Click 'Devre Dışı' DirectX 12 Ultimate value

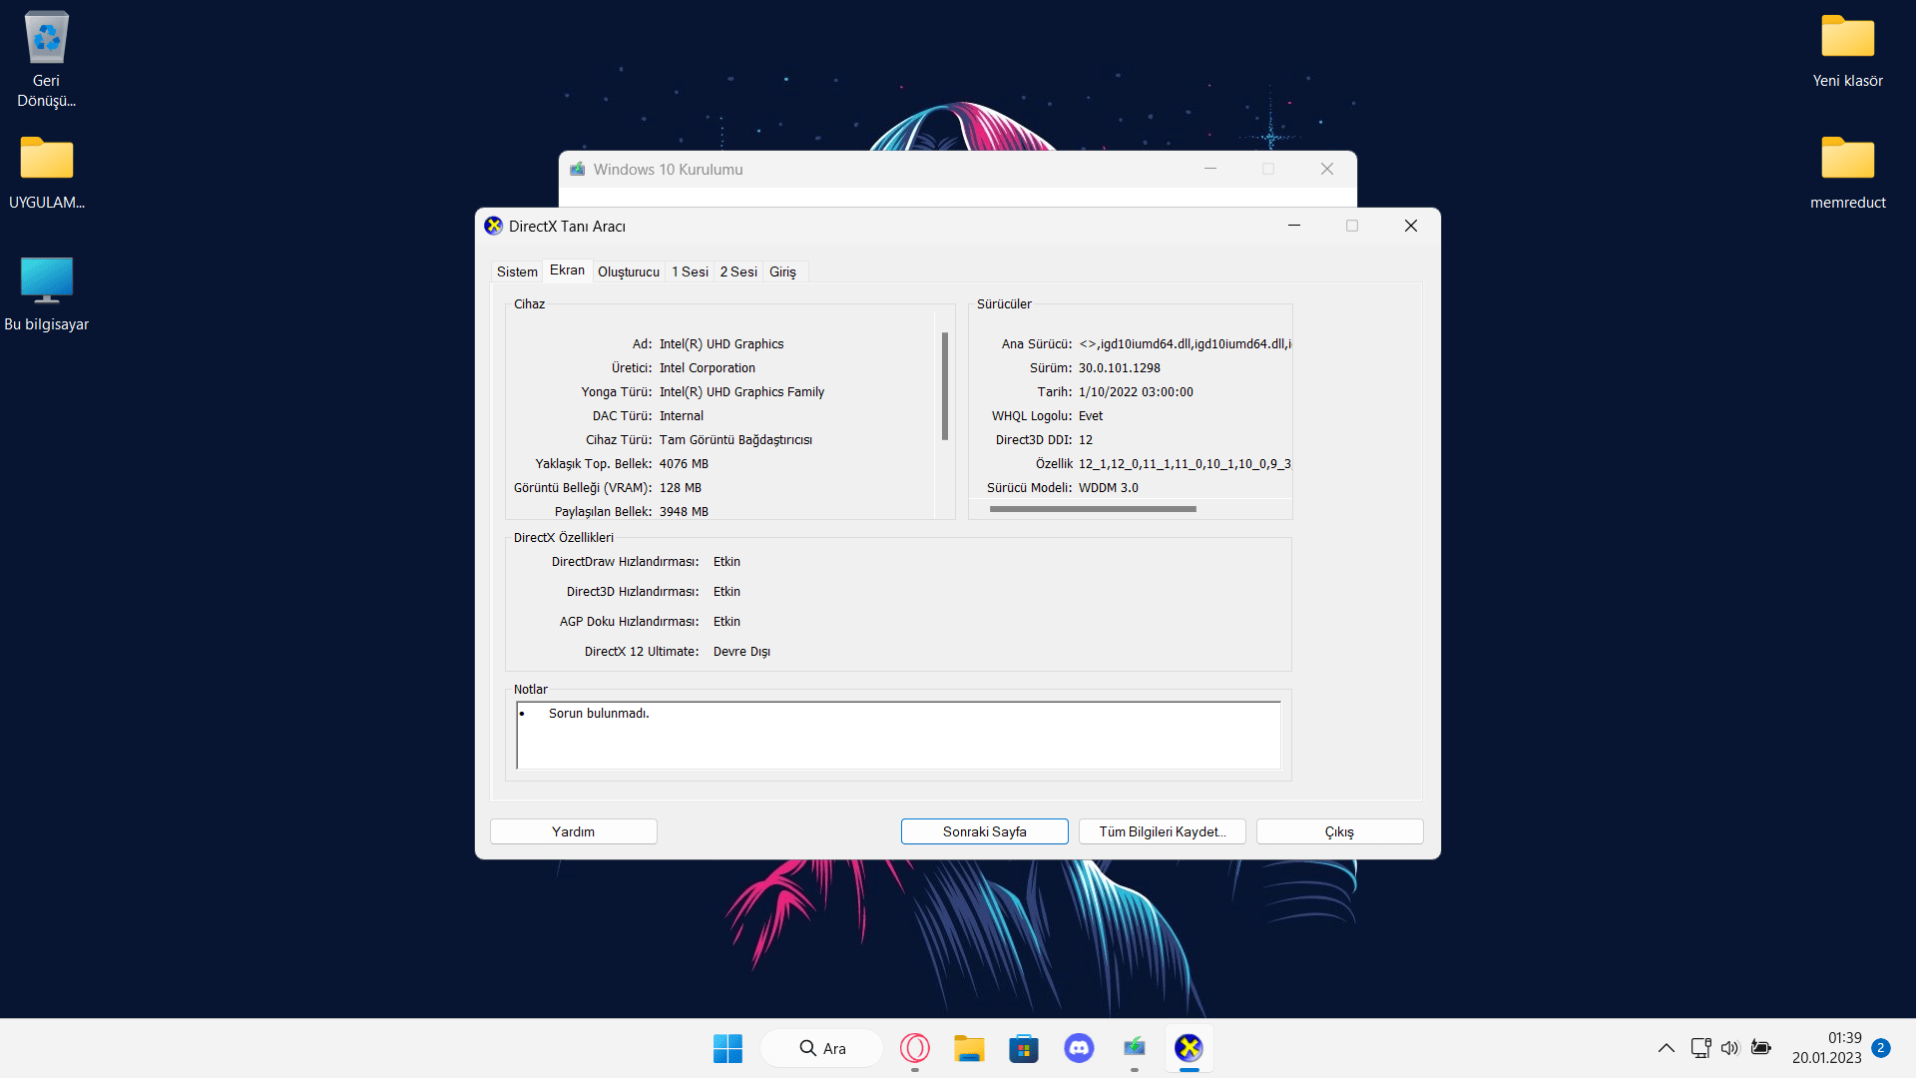(741, 652)
